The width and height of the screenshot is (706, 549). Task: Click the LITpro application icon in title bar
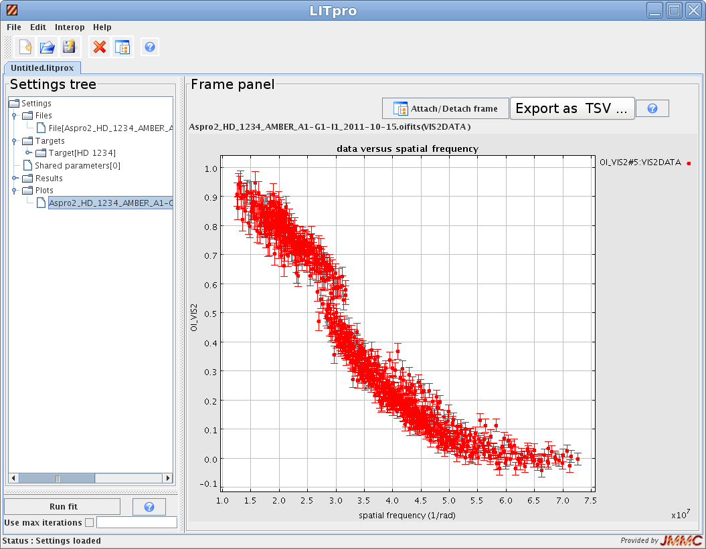12,10
